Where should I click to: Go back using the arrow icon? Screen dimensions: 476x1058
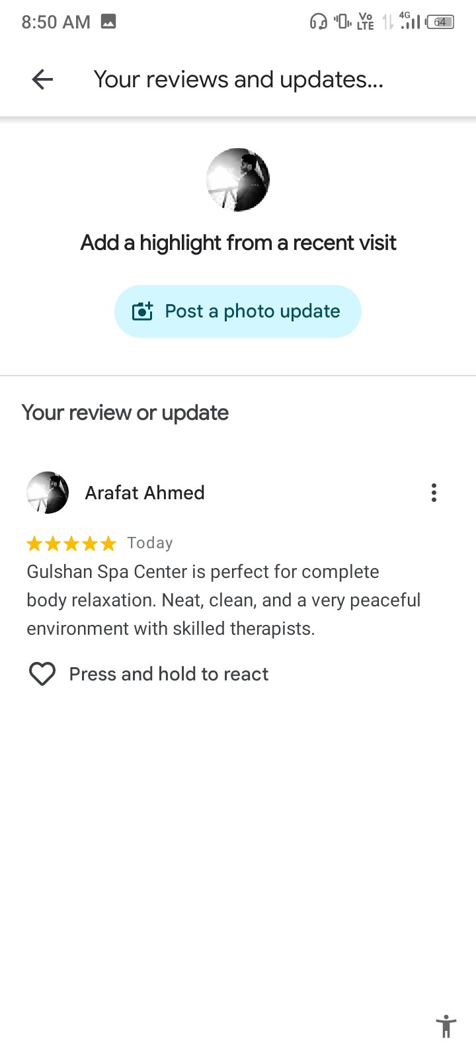42,80
